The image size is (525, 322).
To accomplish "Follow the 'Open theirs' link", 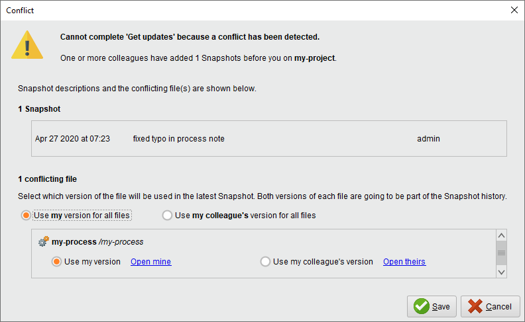I will pos(404,262).
